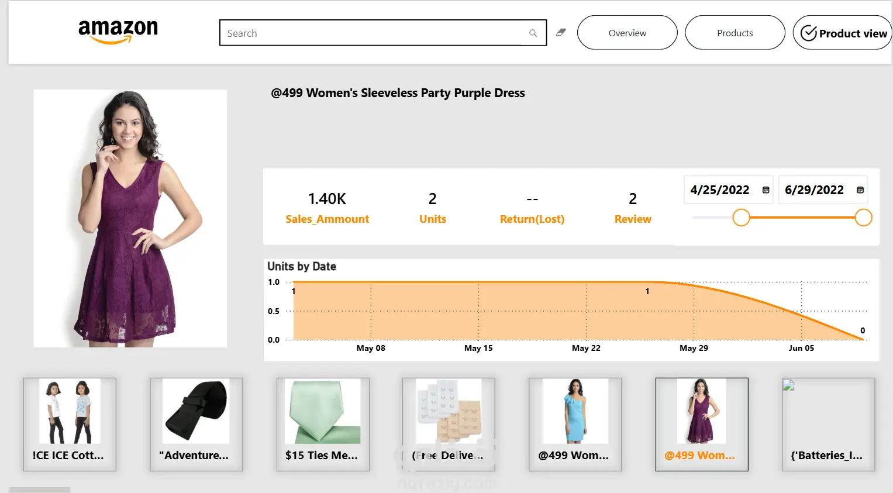
Task: Click the Amazon logo
Action: tap(118, 32)
